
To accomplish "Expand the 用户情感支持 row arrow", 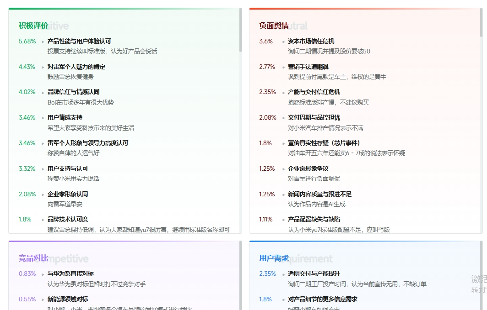I will pyautogui.click(x=43, y=118).
